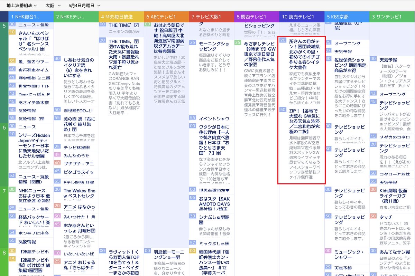Open めざましテレビ【9時まで】 program
The height and width of the screenshot is (276, 415).
[260, 54]
